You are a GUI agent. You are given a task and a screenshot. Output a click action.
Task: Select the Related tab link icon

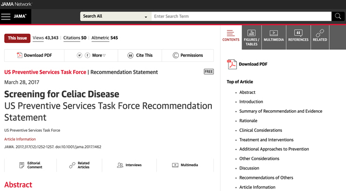(x=320, y=33)
